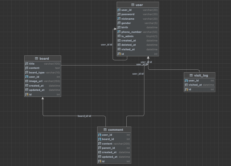Click the table icon beside board title
The width and height of the screenshot is (231, 166).
click(x=36, y=59)
